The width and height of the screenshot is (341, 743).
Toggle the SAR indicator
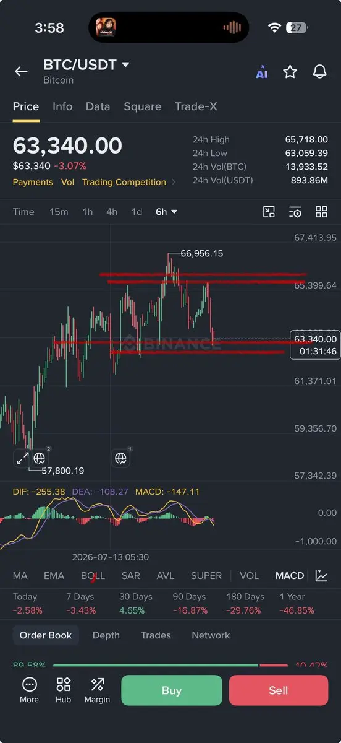pyautogui.click(x=130, y=575)
